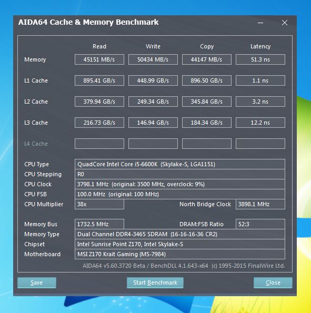Select L3 Cache Copy 184.34 GB/s

207,123
